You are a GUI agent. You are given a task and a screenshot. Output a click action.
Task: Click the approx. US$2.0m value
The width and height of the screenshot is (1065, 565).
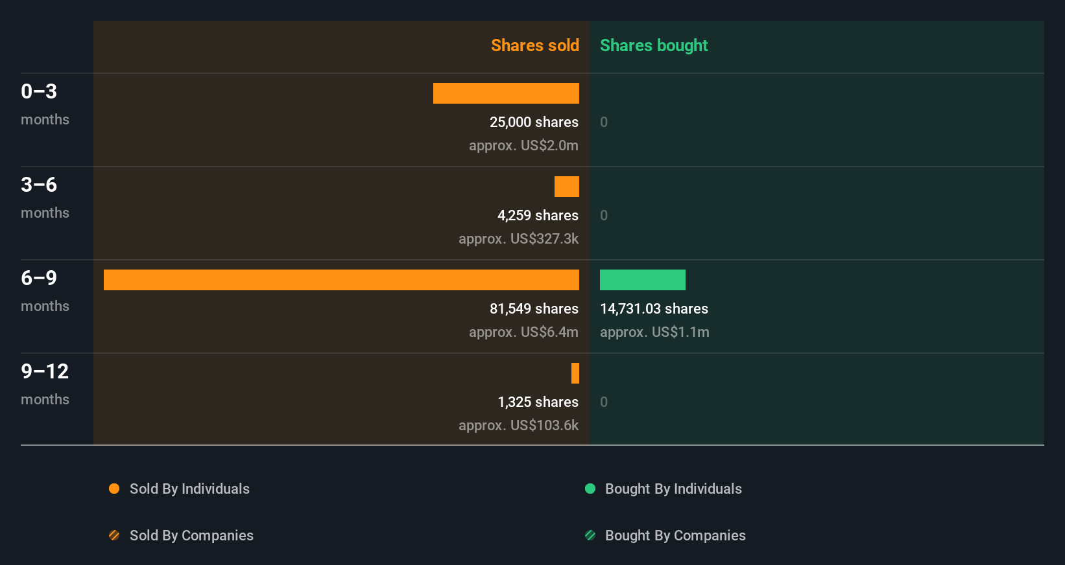tap(523, 145)
